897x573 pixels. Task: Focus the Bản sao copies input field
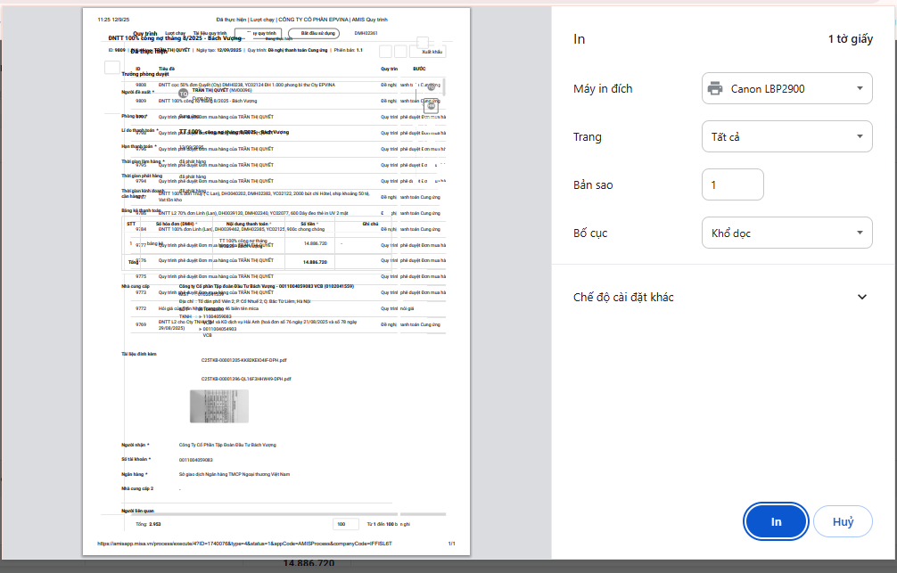pos(732,184)
